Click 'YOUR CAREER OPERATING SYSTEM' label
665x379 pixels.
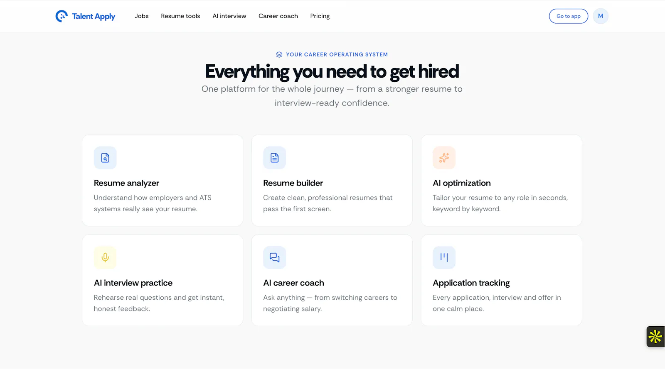(337, 54)
